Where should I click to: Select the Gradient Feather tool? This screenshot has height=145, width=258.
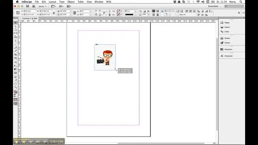(x=15, y=72)
